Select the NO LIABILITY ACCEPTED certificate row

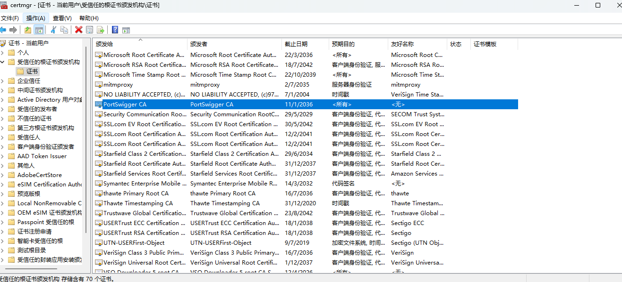pos(306,95)
